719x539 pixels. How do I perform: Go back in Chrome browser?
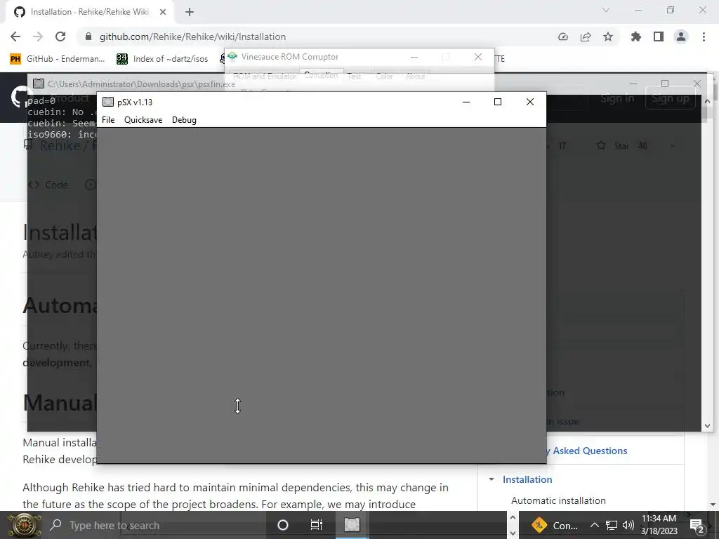[15, 36]
